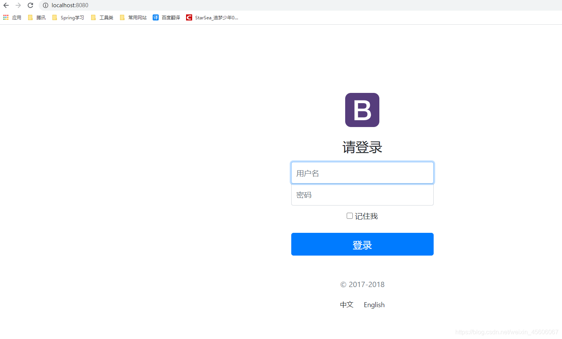The image size is (562, 339).
Task: Focus the localhost:8080 address bar
Action: [x=300, y=5]
